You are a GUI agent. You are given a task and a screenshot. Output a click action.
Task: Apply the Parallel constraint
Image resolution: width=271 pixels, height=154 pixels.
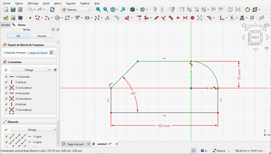157,18
